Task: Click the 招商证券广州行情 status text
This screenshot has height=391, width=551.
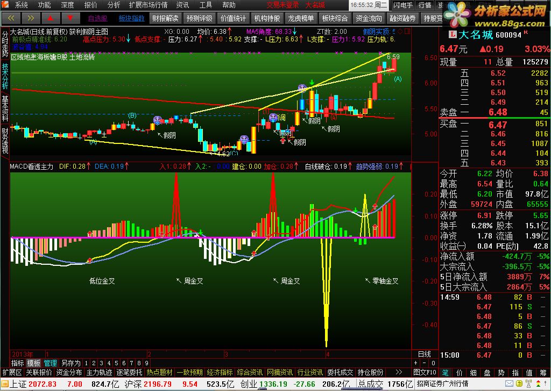Action: tap(442, 383)
